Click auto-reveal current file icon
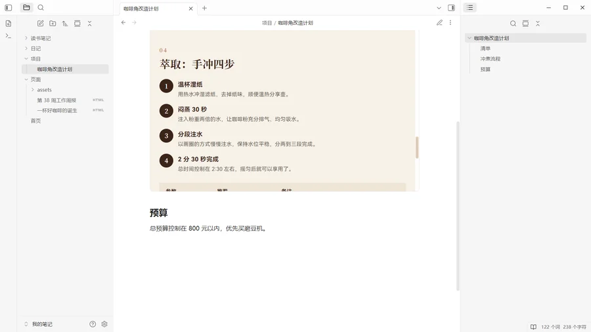This screenshot has height=332, width=591. click(77, 24)
